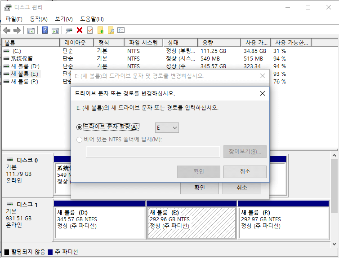
Task: Click the volume icon next to (C:)
Action: pyautogui.click(x=6, y=51)
